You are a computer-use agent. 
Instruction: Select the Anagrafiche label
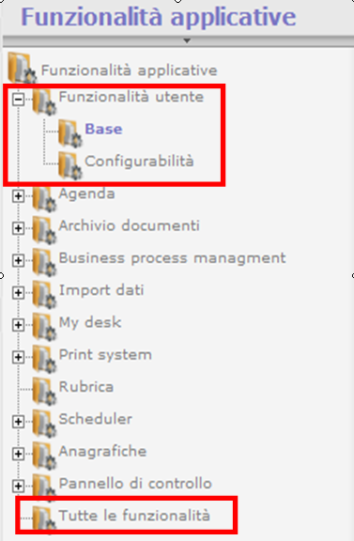[102, 452]
